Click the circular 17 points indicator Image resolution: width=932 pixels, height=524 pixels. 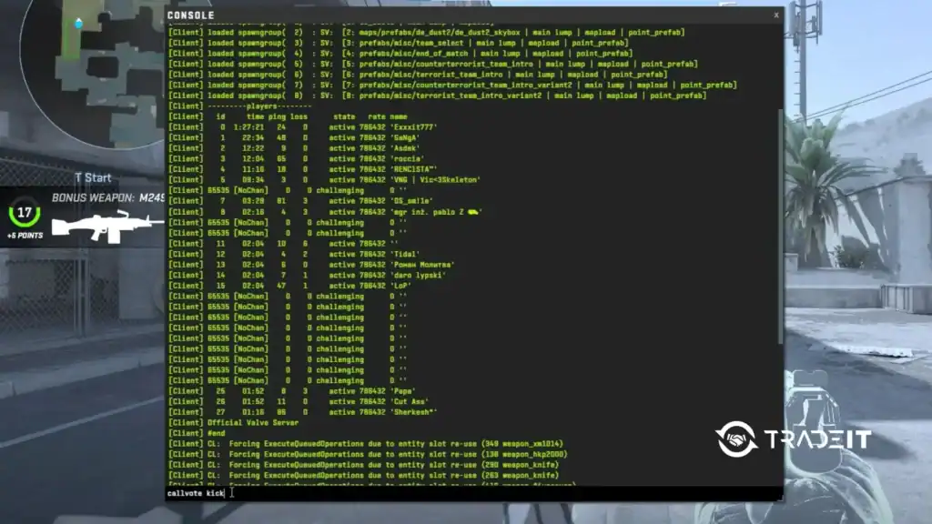point(25,213)
